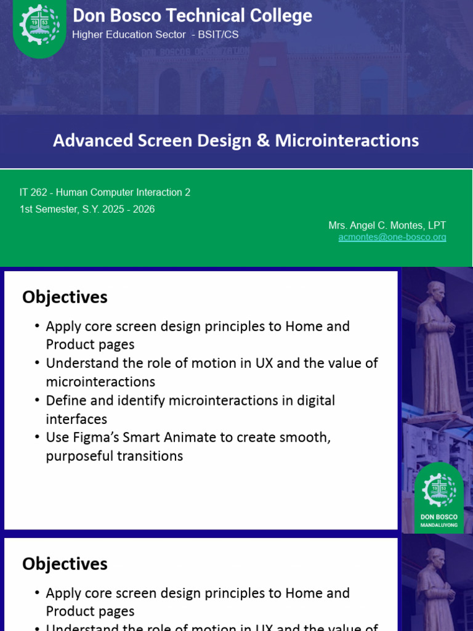
Task: Click "Advanced Screen Design & Microinteractions" heading
Action: coord(236,140)
